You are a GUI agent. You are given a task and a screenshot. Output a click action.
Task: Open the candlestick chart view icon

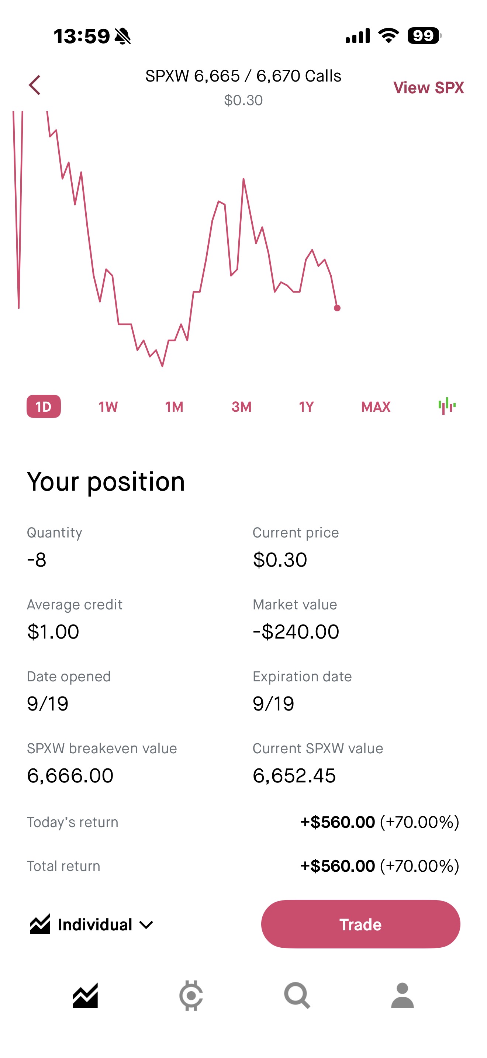447,406
